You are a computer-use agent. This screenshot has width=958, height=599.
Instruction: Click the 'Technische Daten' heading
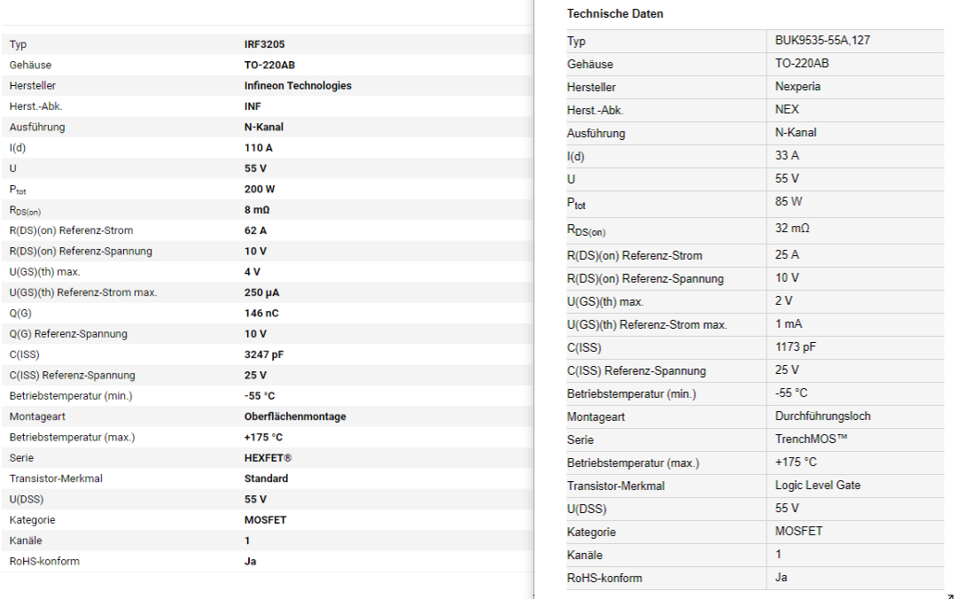pos(615,13)
